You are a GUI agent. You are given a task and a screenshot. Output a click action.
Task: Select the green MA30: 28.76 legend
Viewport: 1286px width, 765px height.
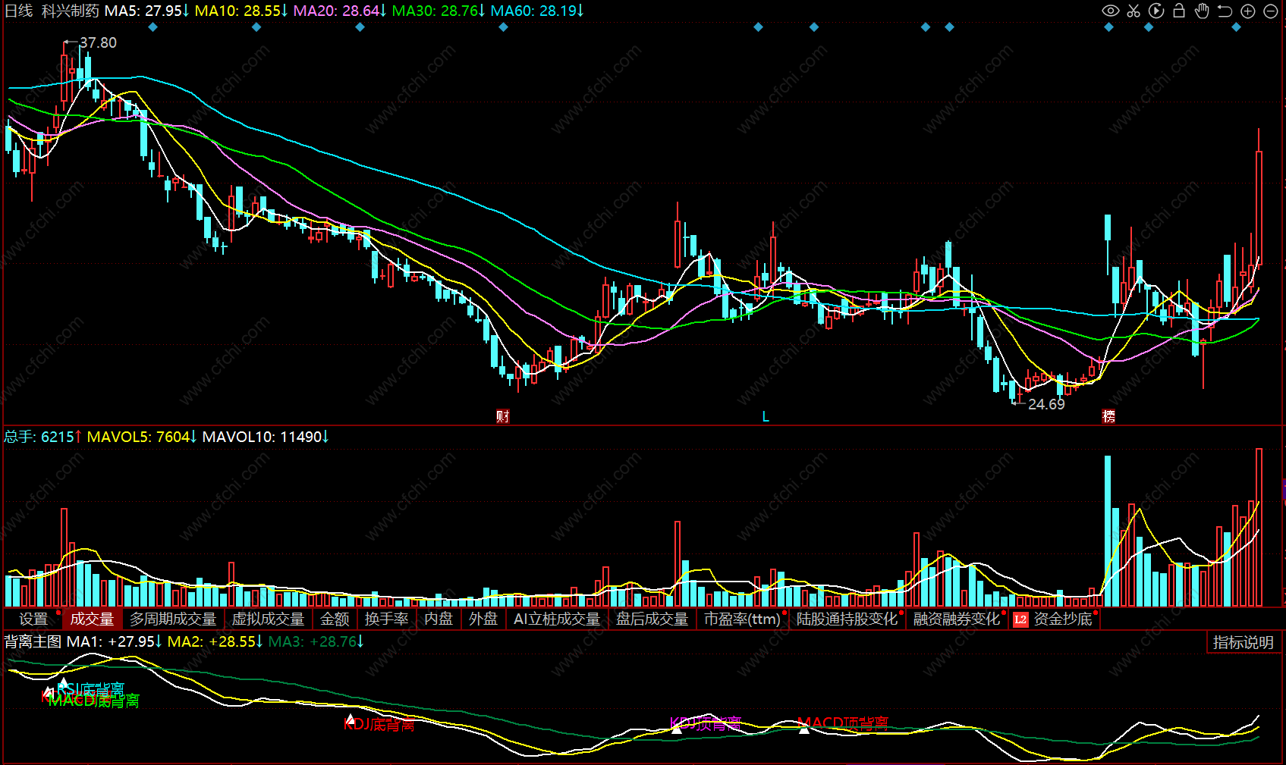(439, 11)
